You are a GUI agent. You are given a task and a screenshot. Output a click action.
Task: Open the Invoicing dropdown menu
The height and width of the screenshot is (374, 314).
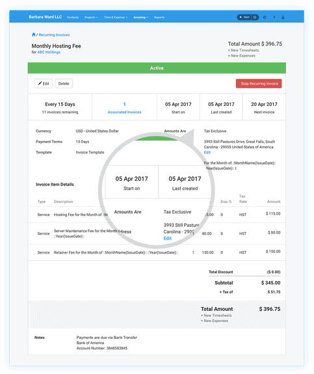tap(140, 18)
